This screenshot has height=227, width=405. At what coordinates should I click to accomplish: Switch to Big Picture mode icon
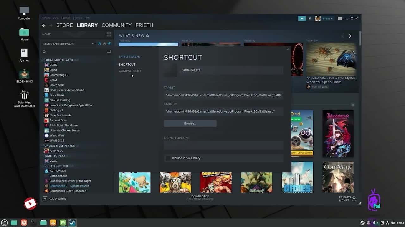(x=340, y=19)
